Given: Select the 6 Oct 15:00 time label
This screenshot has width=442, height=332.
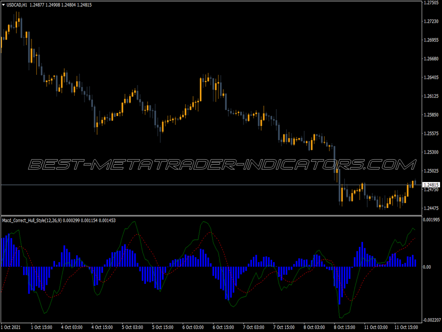Looking at the screenshot, I should [223, 327].
